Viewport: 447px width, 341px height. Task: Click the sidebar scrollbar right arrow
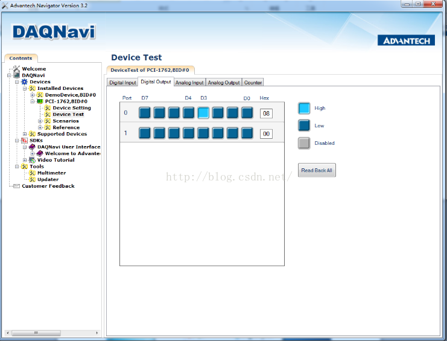tap(97, 333)
